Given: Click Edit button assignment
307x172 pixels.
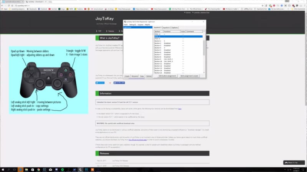Looking at the screenshot, I should click(x=167, y=76).
